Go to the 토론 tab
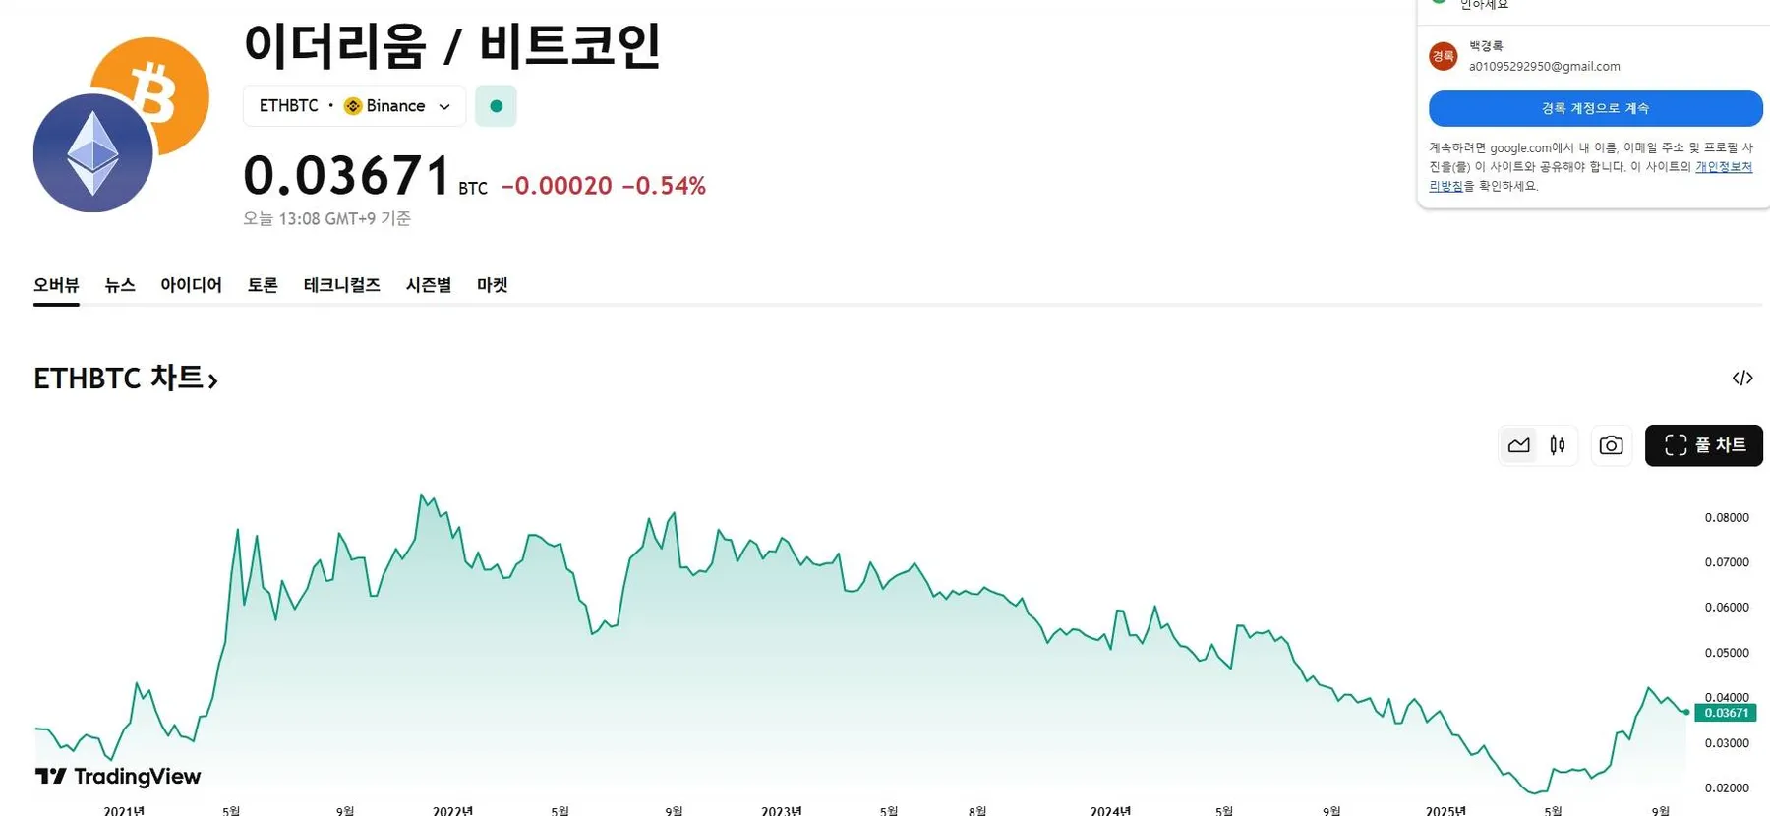Screen dimensions: 1770x816 263,285
